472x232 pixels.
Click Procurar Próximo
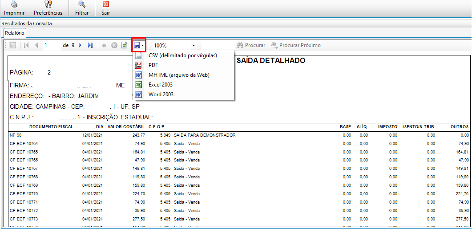(x=296, y=45)
